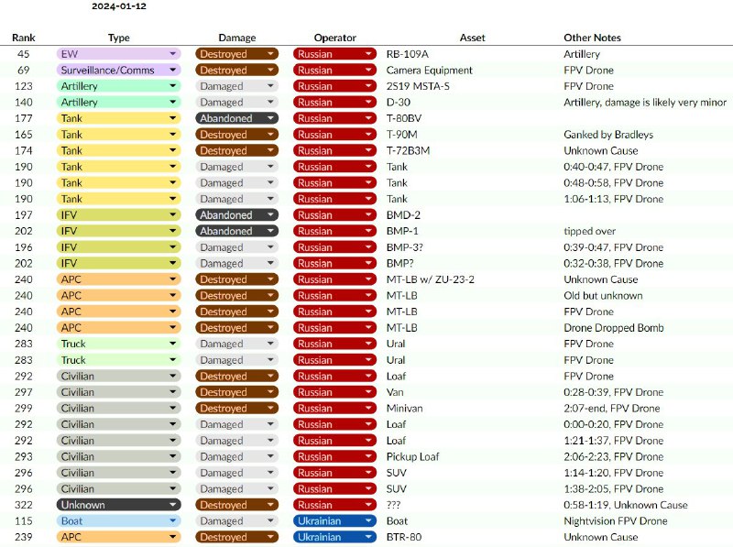Open Russian operator dropdown in SUV 1:38-2:05 row
The height and width of the screenshot is (547, 733).
pyautogui.click(x=334, y=488)
